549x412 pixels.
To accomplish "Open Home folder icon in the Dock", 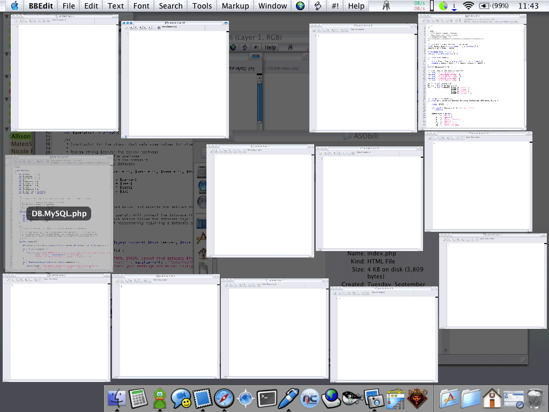I will pyautogui.click(x=492, y=398).
